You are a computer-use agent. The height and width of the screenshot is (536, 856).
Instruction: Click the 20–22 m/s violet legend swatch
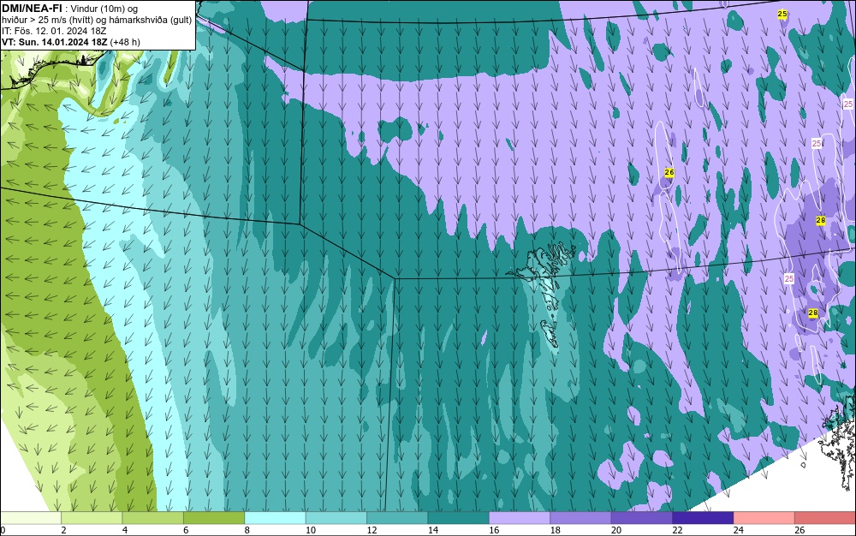click(642, 518)
